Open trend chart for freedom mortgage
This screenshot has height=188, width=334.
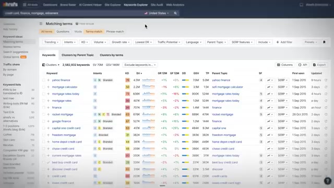pyautogui.click(x=270, y=135)
